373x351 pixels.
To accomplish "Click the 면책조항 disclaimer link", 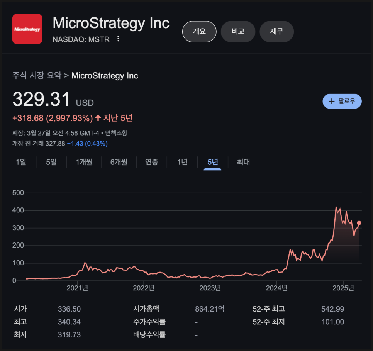I will pyautogui.click(x=116, y=133).
